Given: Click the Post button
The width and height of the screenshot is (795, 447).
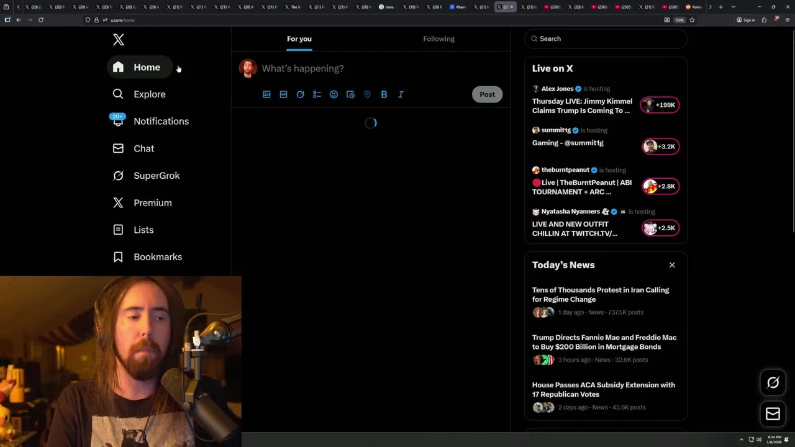Looking at the screenshot, I should pyautogui.click(x=487, y=94).
